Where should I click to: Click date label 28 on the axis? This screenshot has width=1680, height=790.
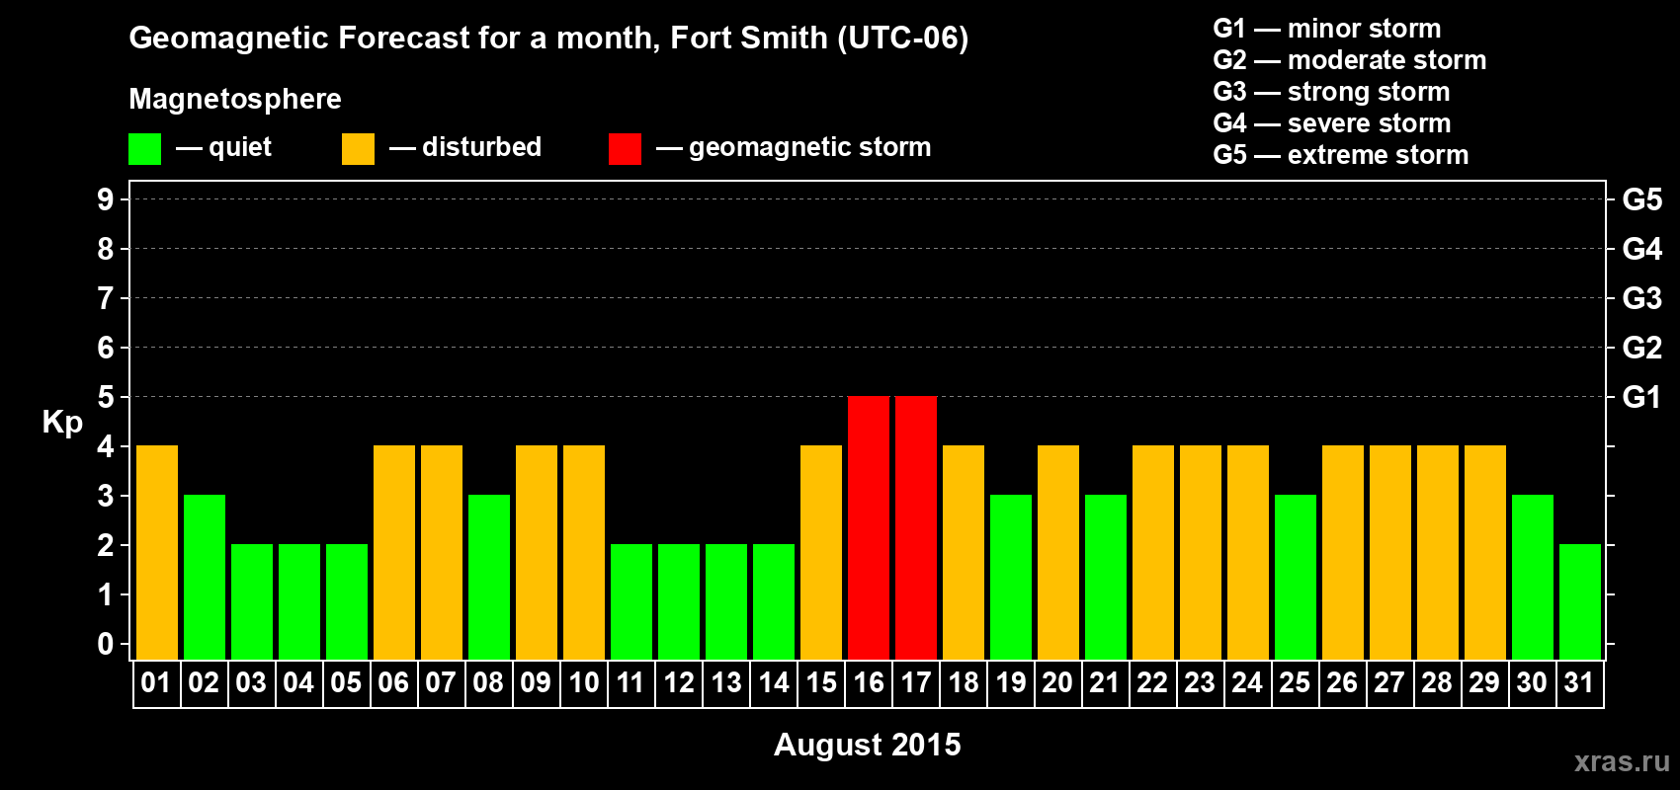pyautogui.click(x=1437, y=682)
